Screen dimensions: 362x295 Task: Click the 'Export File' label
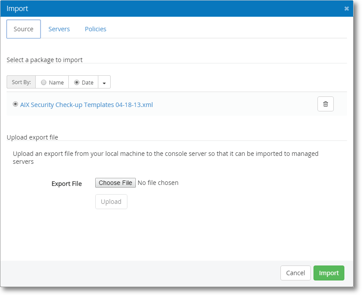67,184
